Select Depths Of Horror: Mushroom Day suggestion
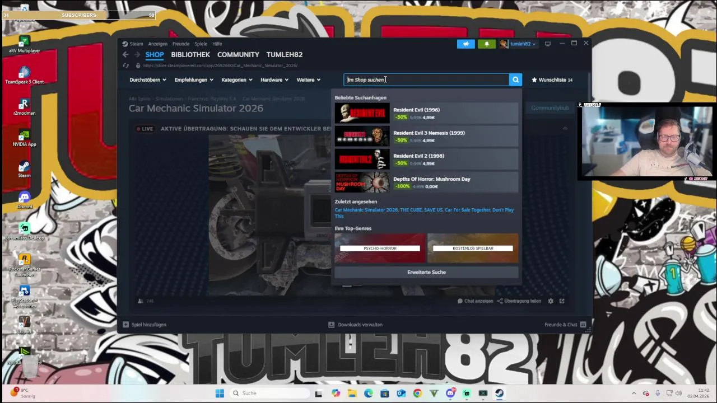717x403 pixels. (426, 182)
